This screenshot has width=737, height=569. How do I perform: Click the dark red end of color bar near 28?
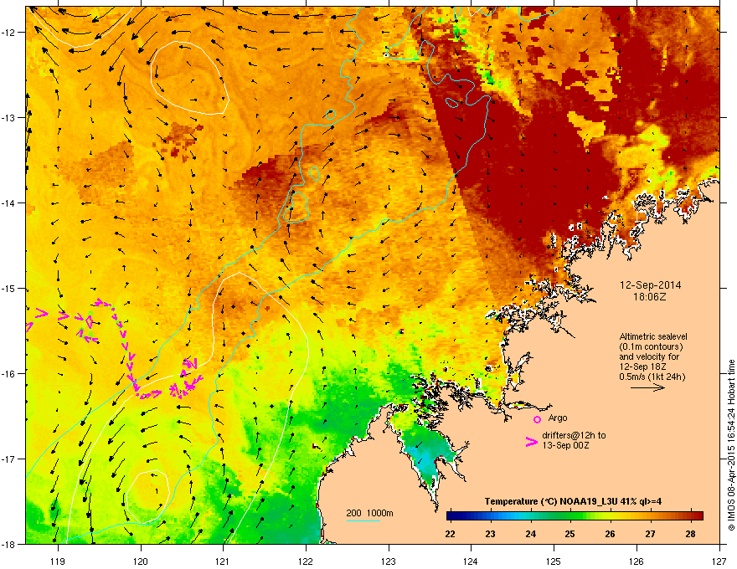[x=698, y=515]
